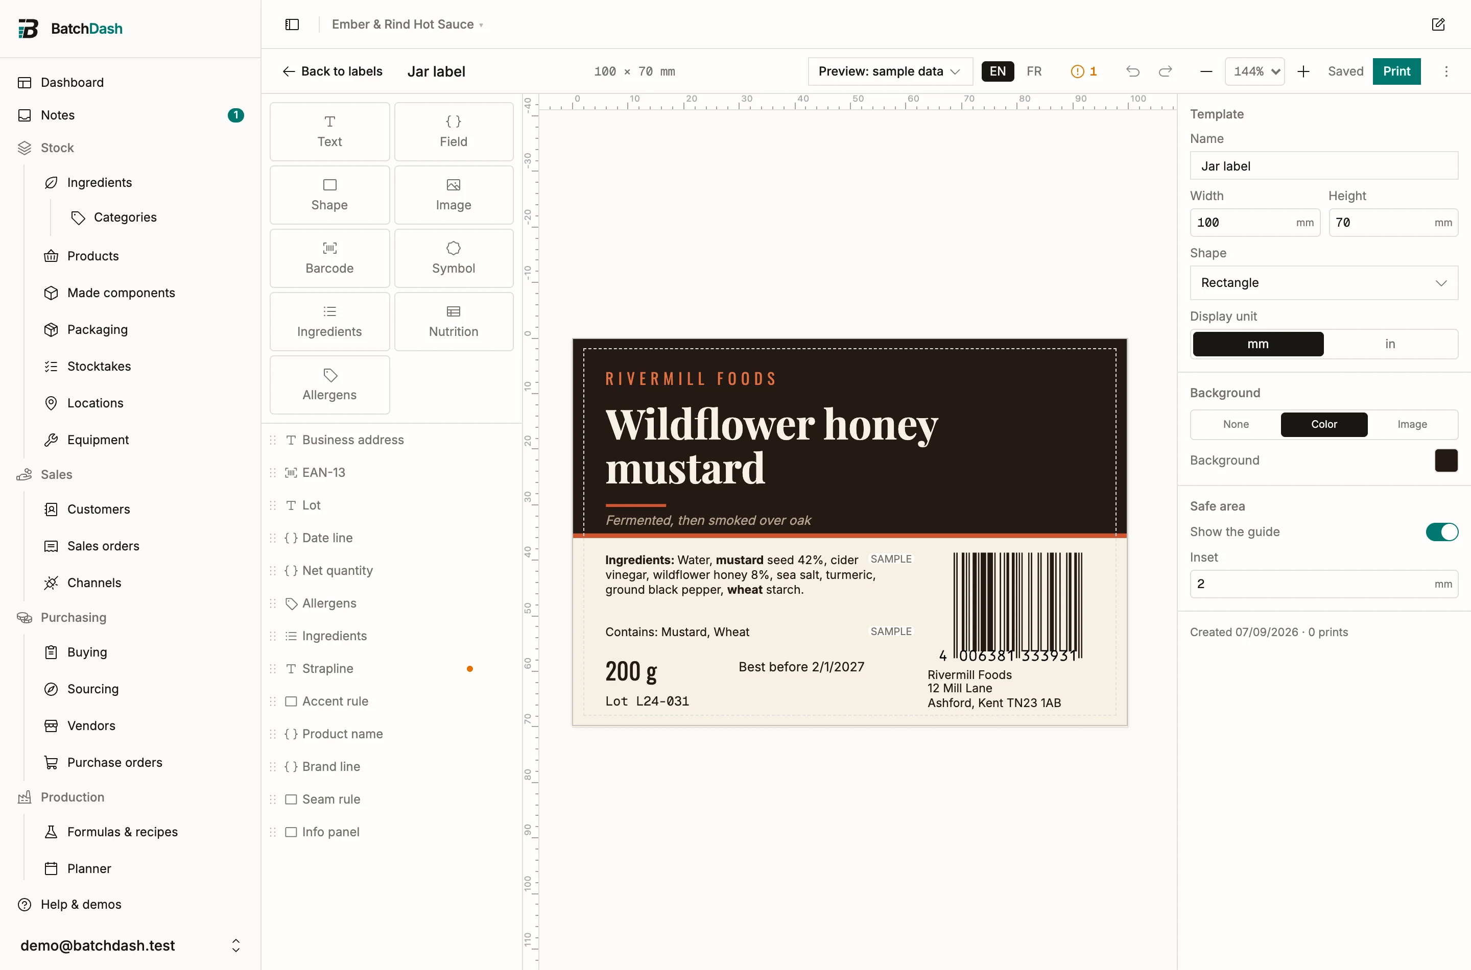1471x970 pixels.
Task: Set display unit to inches
Action: click(x=1390, y=344)
